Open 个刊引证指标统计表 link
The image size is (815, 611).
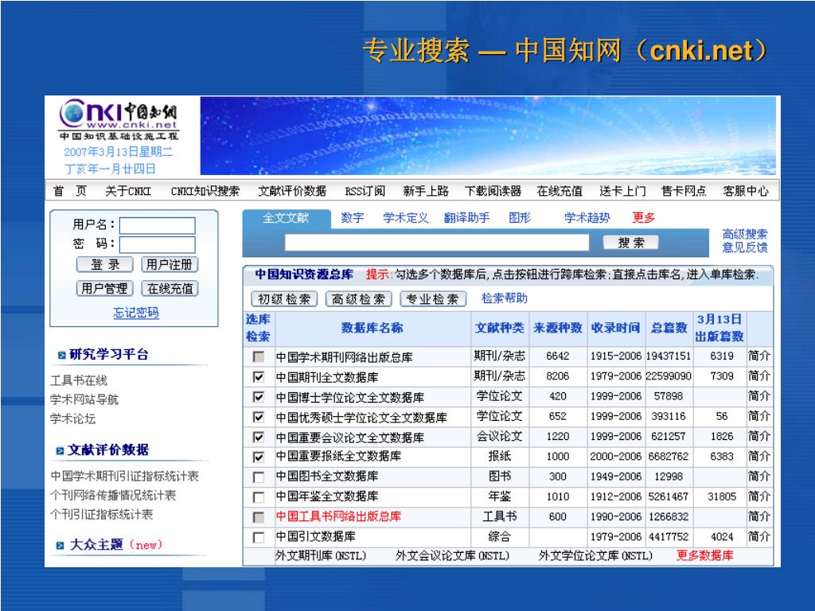[101, 515]
